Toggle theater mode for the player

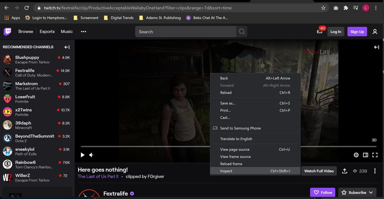(365, 155)
